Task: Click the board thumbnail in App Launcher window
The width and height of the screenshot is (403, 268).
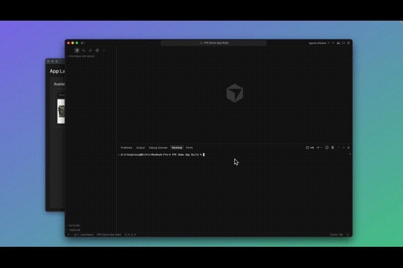Action: [x=61, y=111]
